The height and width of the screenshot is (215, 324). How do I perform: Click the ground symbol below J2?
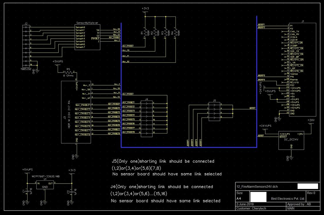click(37, 71)
